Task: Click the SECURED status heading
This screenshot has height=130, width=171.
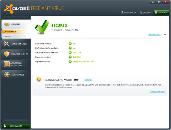Action: coord(59,26)
